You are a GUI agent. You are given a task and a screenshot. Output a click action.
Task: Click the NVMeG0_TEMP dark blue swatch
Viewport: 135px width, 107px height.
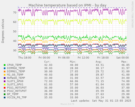click(x=5, y=78)
